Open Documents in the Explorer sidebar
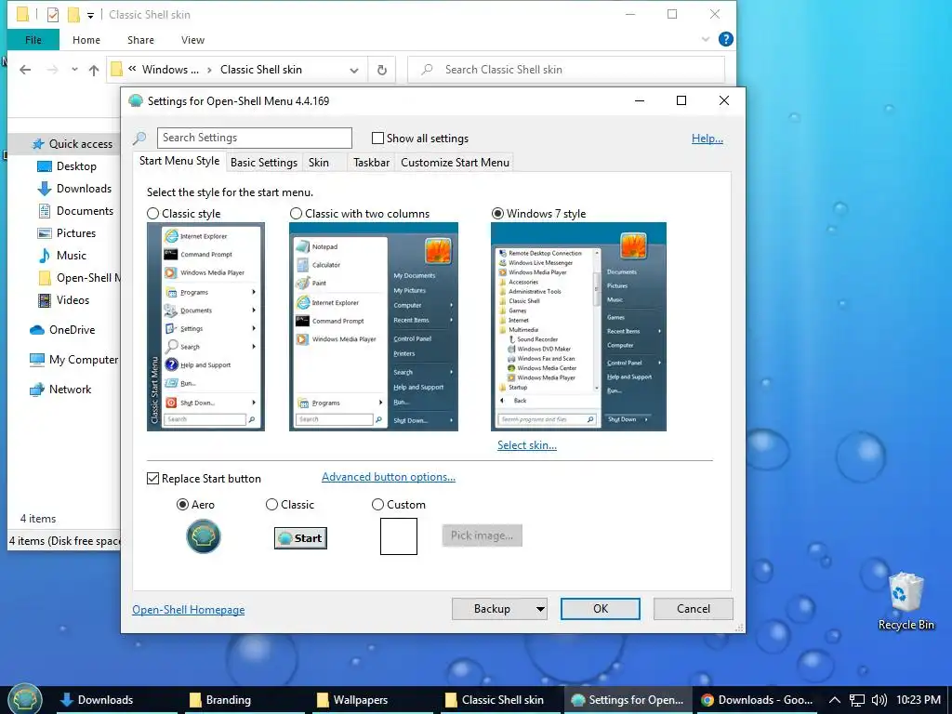 [x=75, y=211]
